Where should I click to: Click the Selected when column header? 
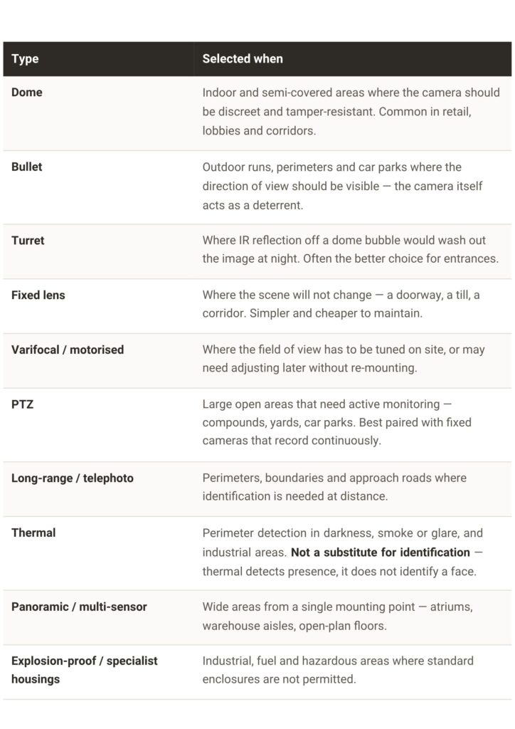[x=243, y=58]
